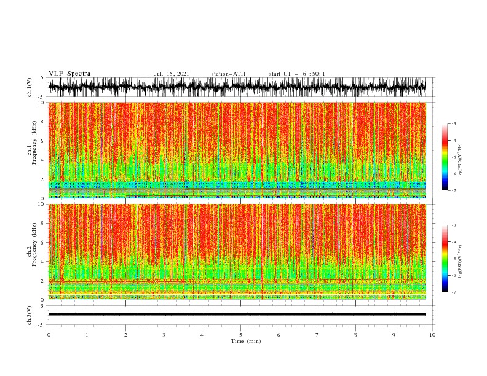The image size is (487, 376).
Task: Click the ch.2 colorbar "log(PSD)(V²/Hz)" label
Action: 460,262
